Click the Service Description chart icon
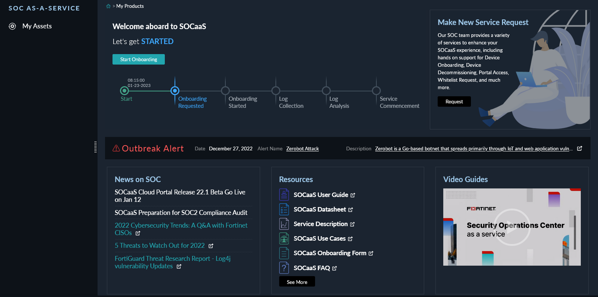The width and height of the screenshot is (598, 297). tap(284, 224)
